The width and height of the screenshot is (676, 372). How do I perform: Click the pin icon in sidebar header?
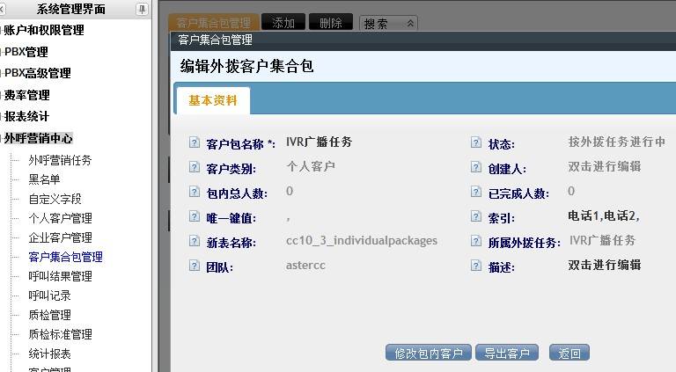coord(142,9)
